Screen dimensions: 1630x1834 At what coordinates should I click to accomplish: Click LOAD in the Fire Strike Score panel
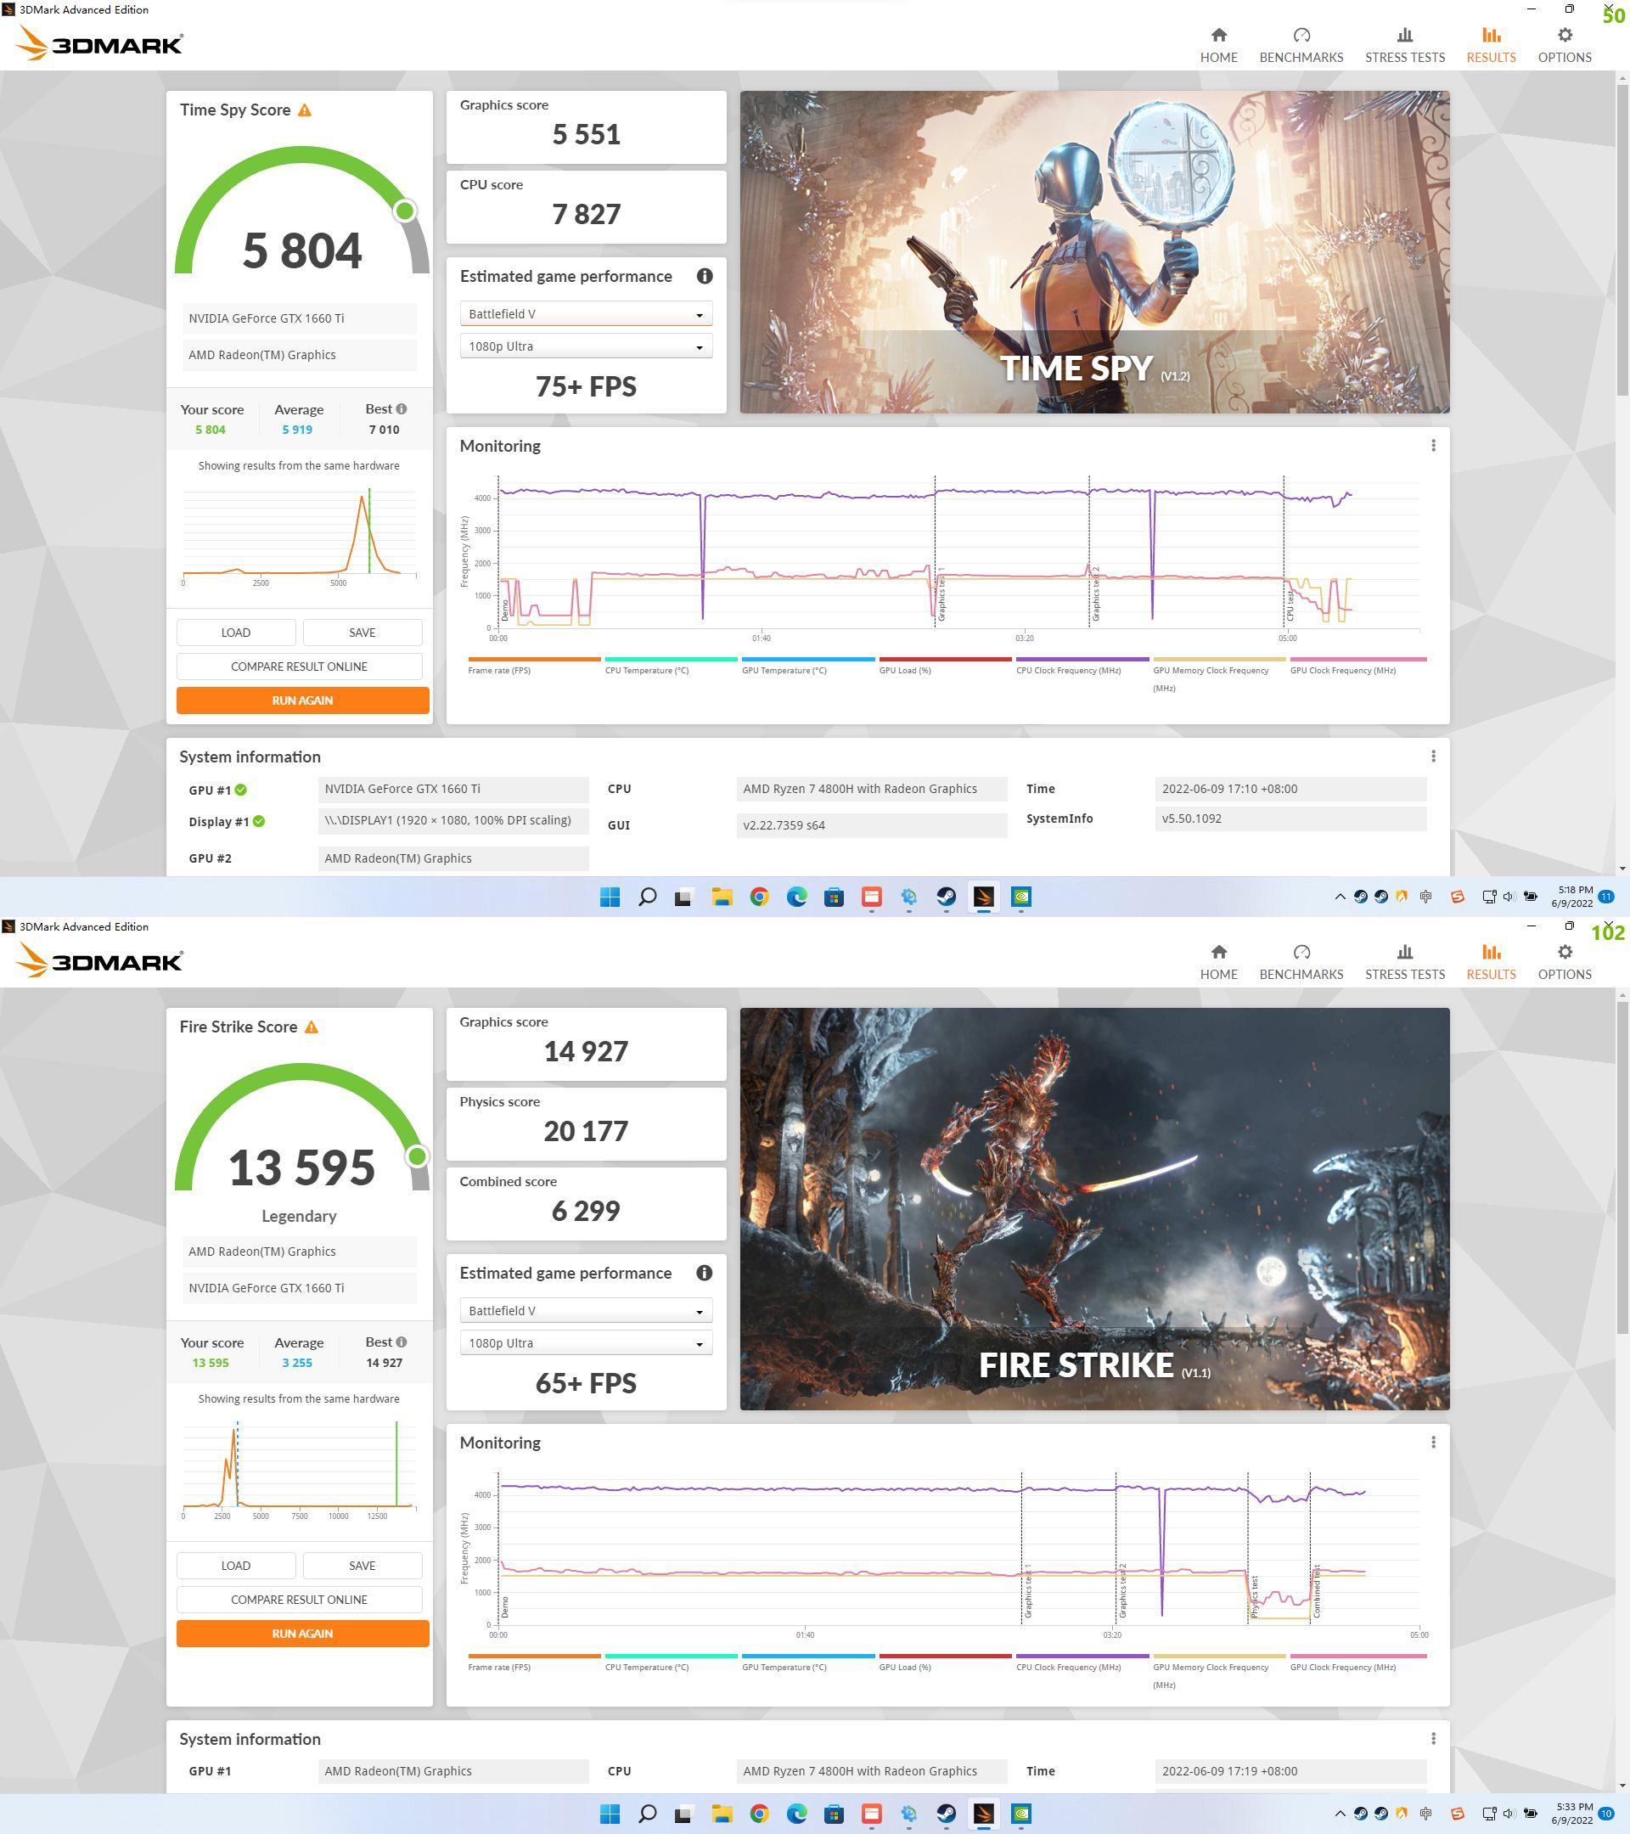pyautogui.click(x=236, y=1566)
